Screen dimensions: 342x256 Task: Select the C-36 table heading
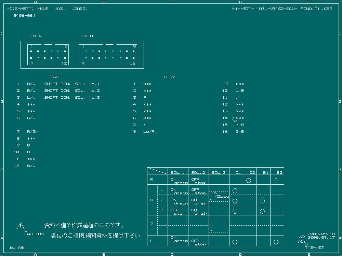[53, 77]
